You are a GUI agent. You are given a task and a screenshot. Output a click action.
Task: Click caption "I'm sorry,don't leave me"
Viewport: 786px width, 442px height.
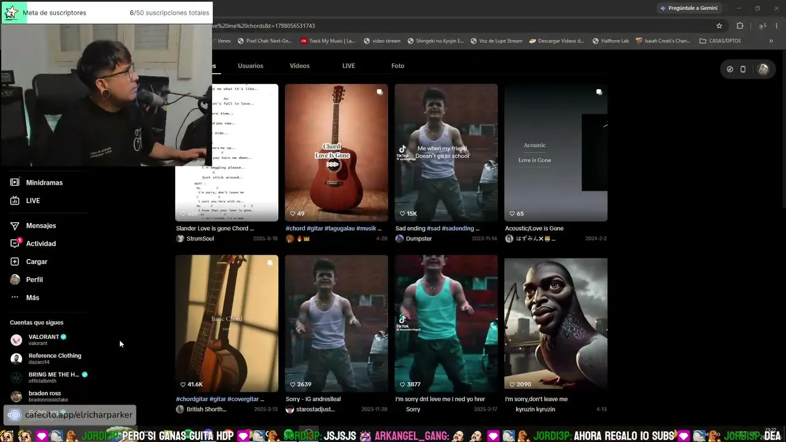coord(536,399)
